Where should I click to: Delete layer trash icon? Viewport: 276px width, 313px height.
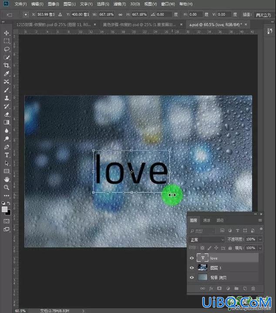coord(253,289)
